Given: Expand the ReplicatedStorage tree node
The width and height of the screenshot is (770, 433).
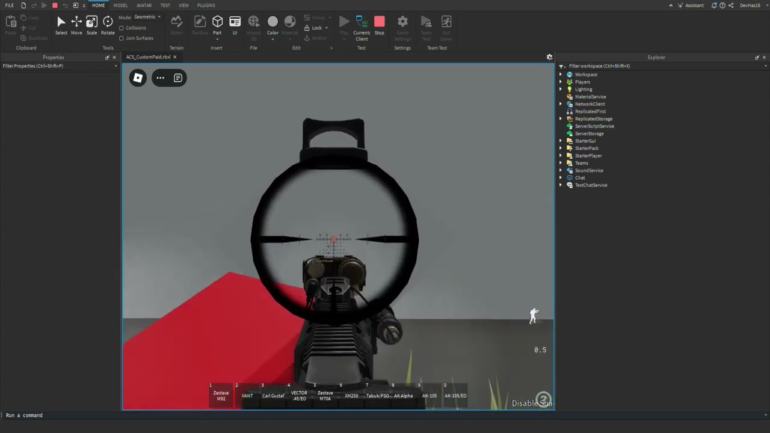Looking at the screenshot, I should 561,118.
